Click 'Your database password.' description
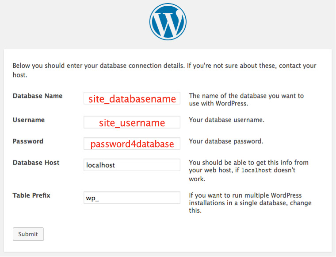 [226, 141]
